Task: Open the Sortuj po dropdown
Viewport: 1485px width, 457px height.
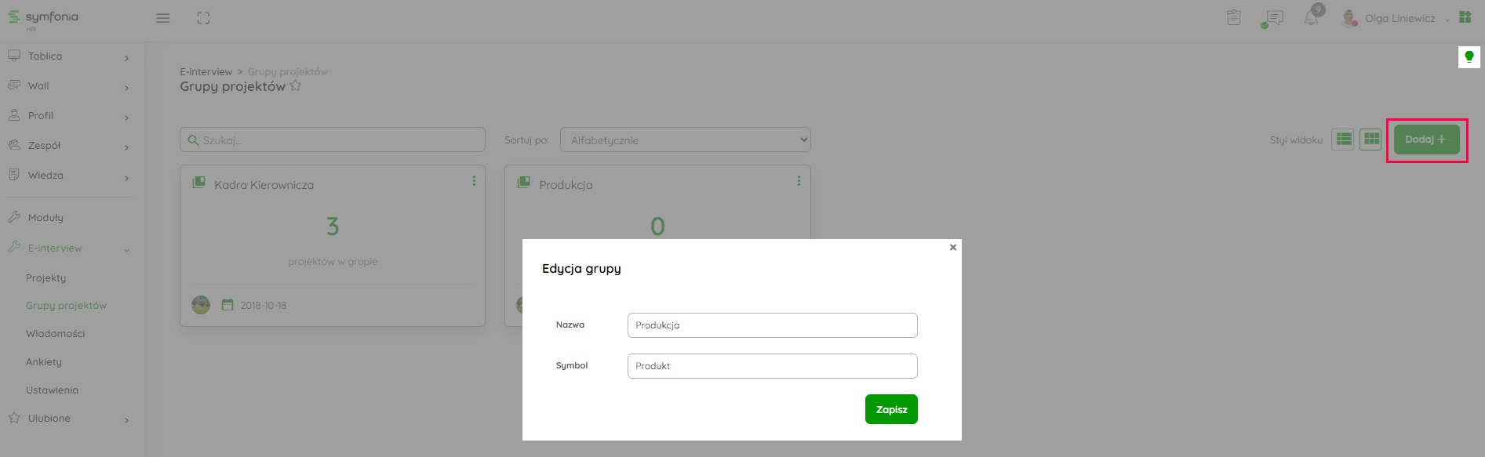Action: [x=685, y=140]
